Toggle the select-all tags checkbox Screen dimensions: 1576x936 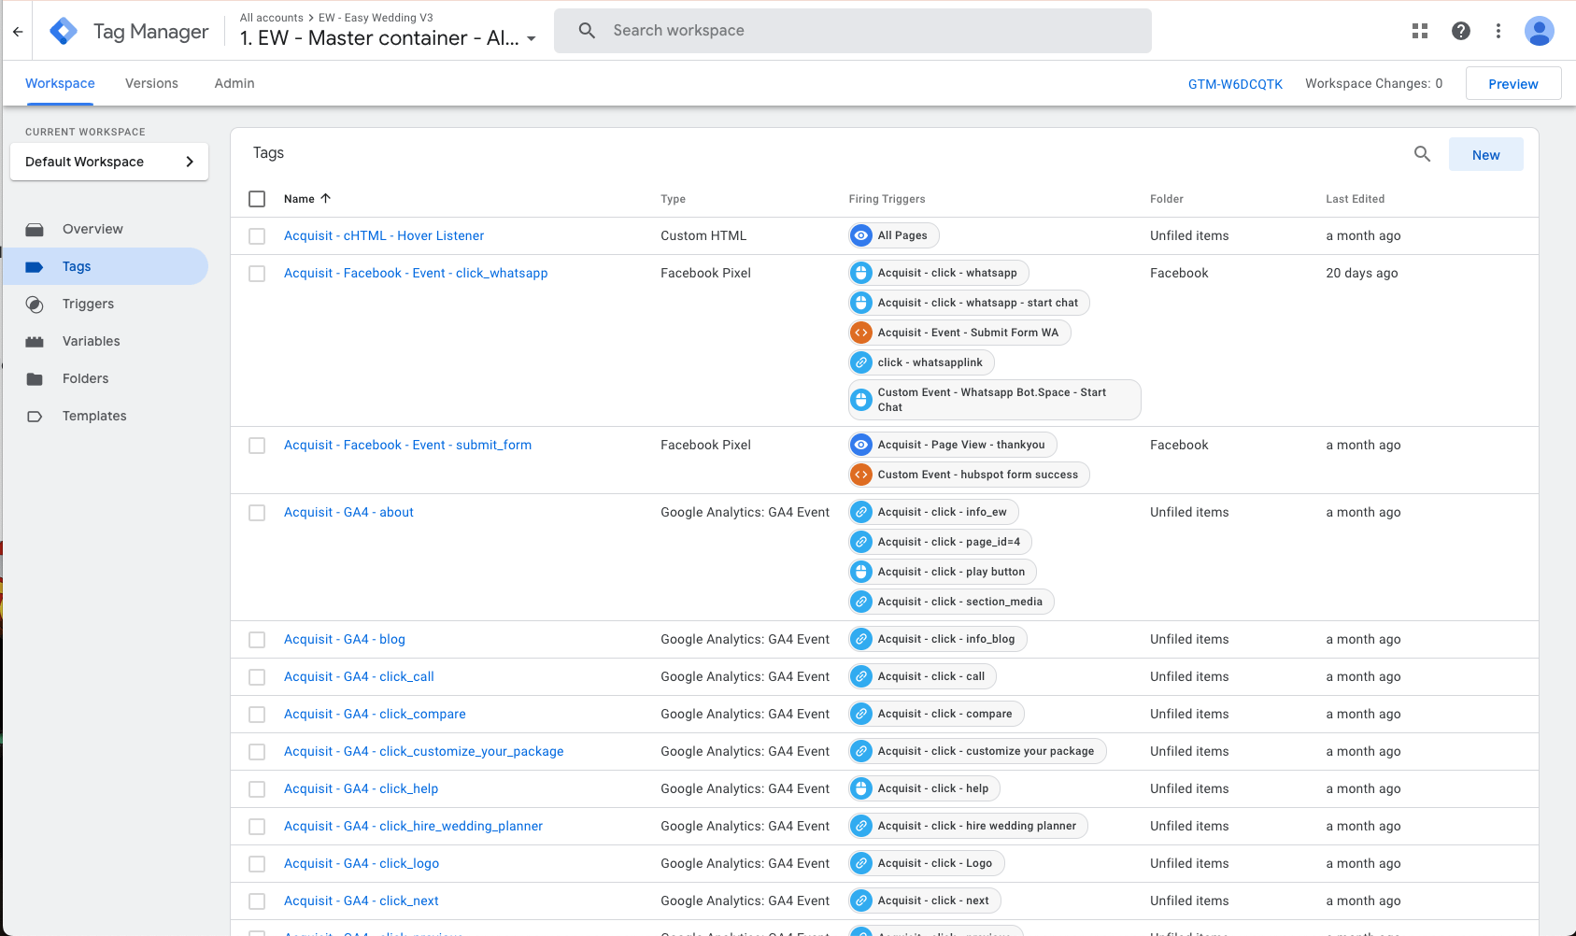pyautogui.click(x=257, y=198)
